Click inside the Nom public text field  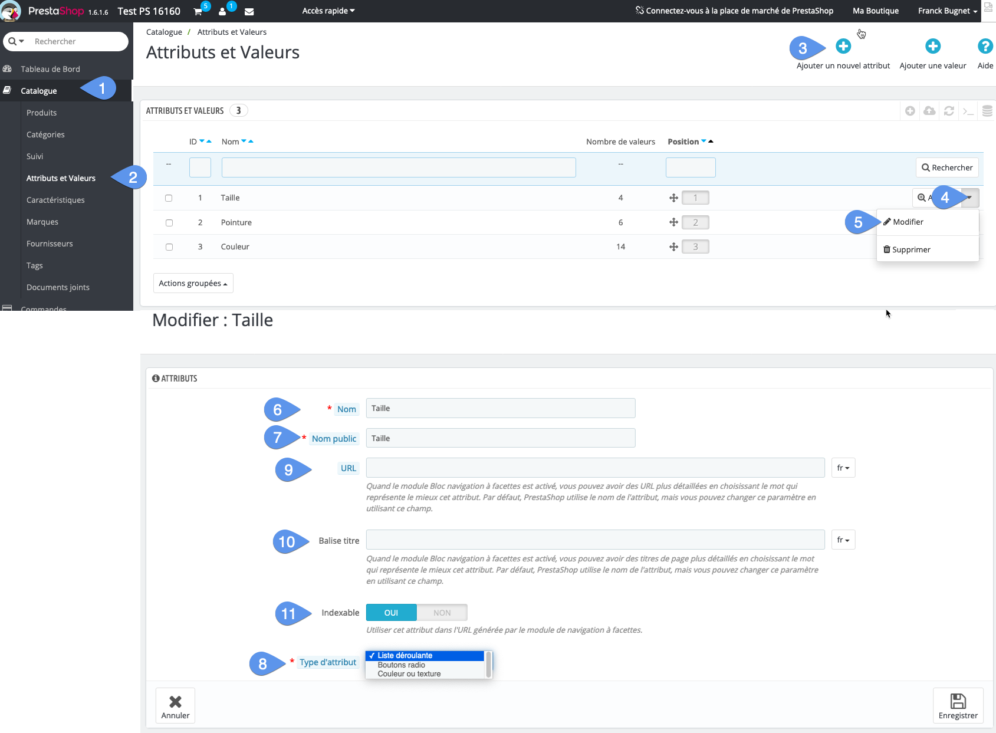tap(500, 438)
